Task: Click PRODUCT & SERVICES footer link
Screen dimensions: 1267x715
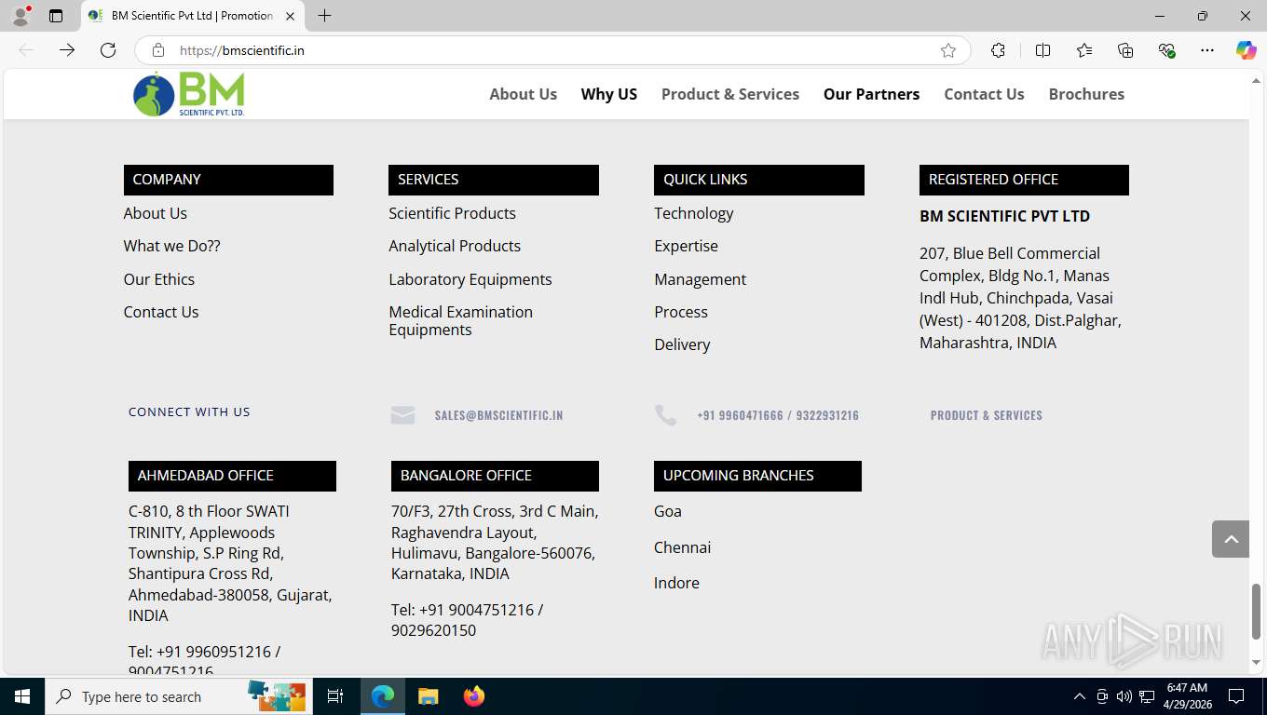Action: click(987, 415)
